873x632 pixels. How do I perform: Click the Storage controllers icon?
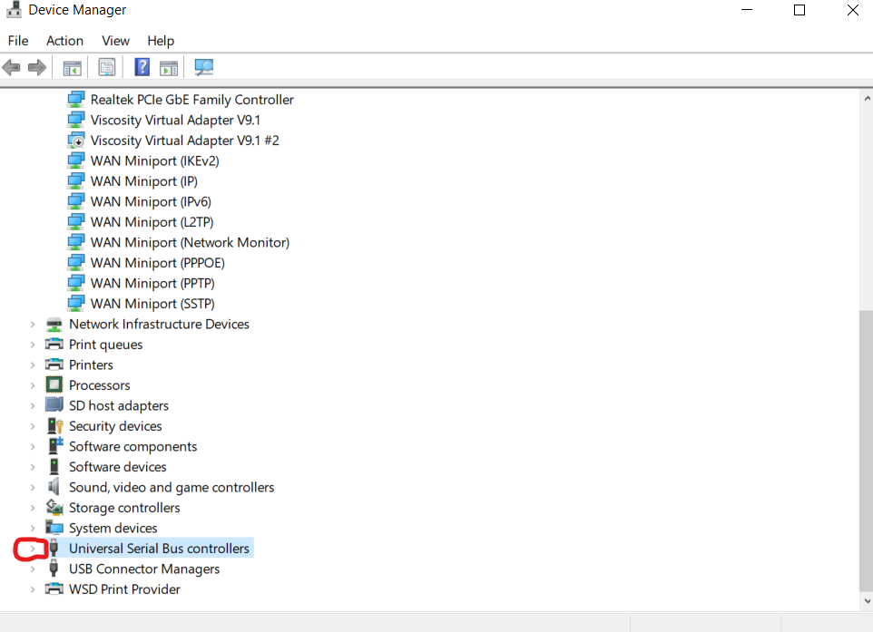coord(54,507)
